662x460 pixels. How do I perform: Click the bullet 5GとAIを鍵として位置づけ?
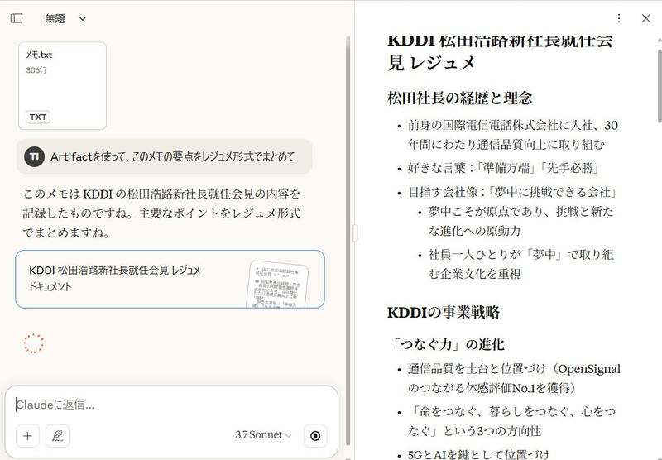pos(479,454)
